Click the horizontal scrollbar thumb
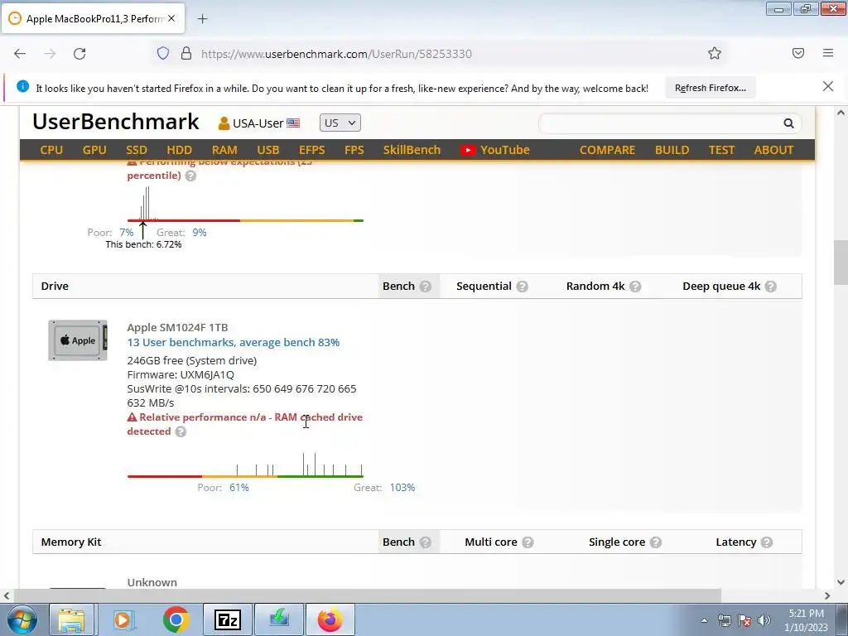This screenshot has width=848, height=636. [x=368, y=595]
